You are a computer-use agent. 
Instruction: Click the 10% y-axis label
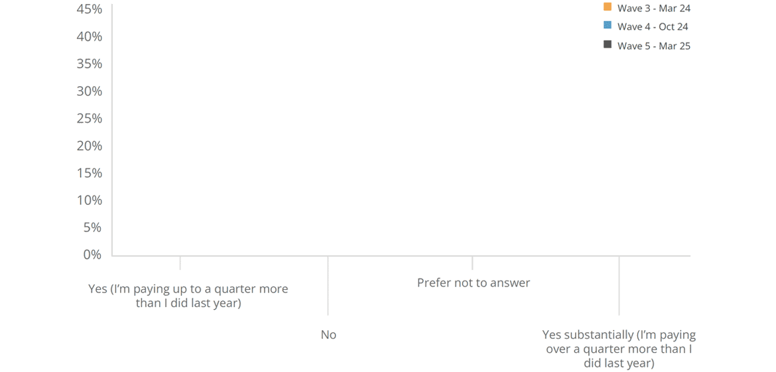90,200
